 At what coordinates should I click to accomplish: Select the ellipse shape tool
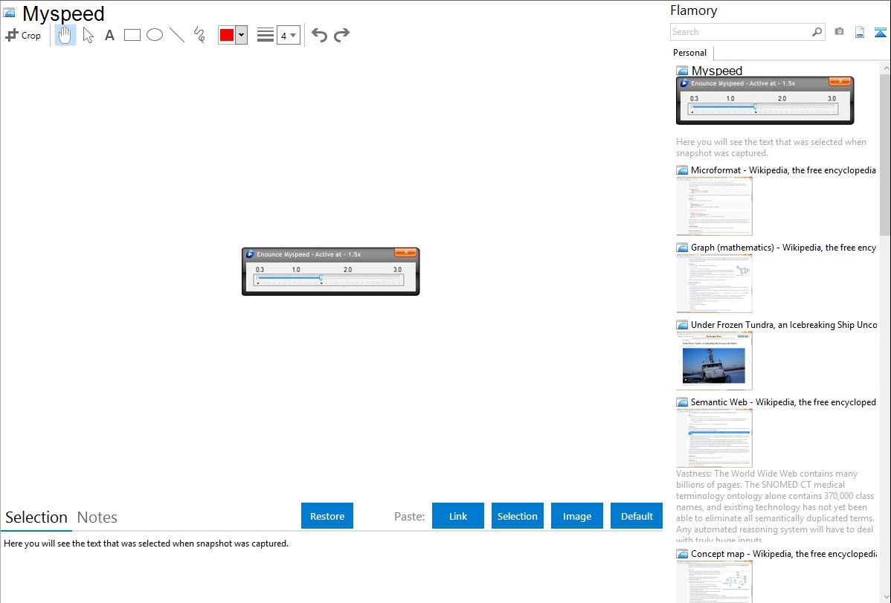(155, 35)
